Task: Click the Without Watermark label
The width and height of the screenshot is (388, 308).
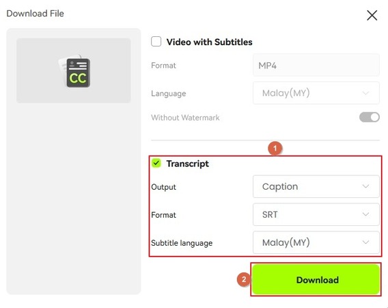Action: [x=185, y=117]
